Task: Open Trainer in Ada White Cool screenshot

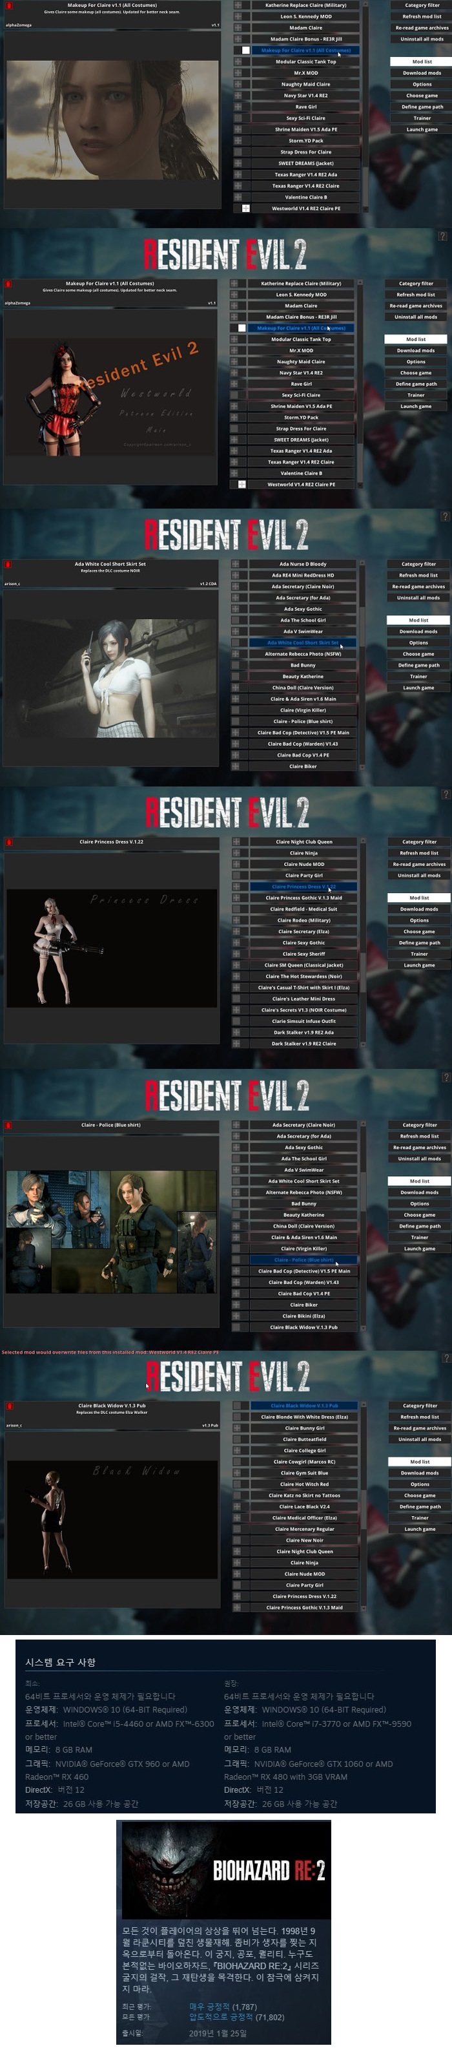Action: 418,677
